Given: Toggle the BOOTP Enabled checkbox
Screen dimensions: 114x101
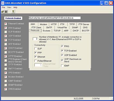Looking at the screenshot, I should pos(6,52).
